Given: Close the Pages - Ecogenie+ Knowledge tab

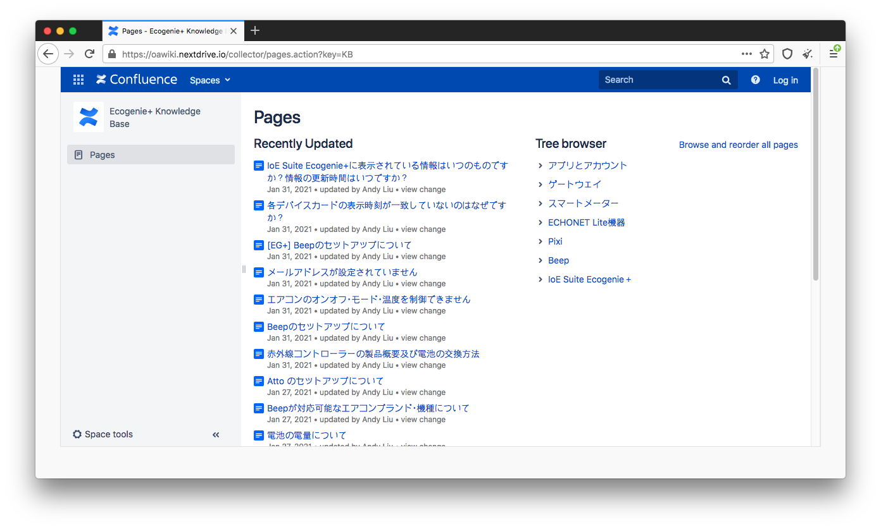Looking at the screenshot, I should [234, 31].
